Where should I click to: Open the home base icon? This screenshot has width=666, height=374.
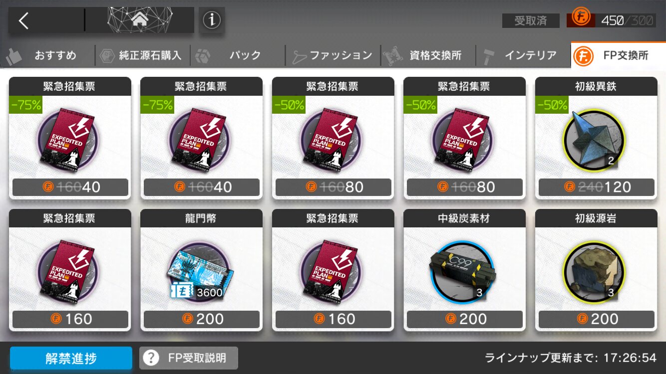point(140,20)
